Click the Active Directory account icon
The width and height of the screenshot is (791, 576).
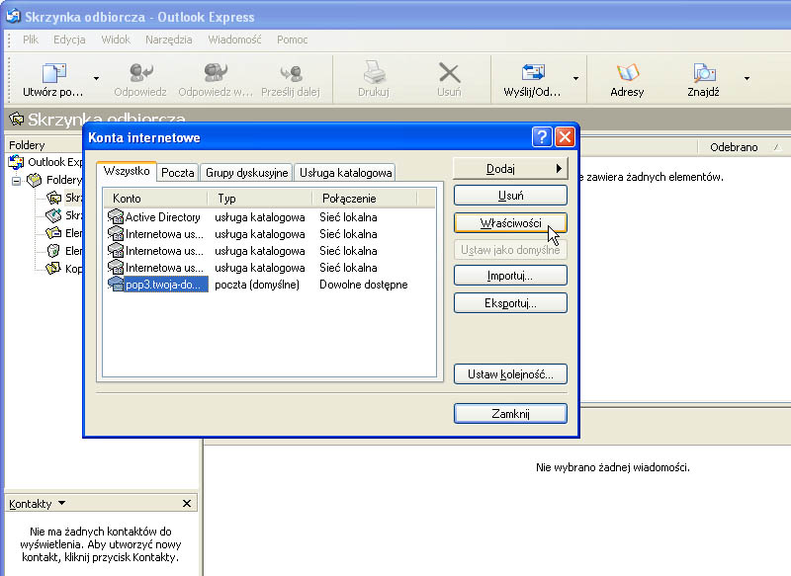click(x=116, y=217)
